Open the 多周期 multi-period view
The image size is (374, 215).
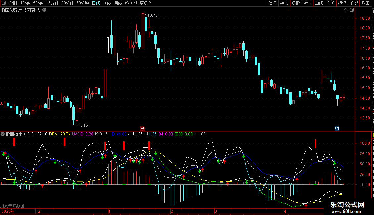[131, 3]
